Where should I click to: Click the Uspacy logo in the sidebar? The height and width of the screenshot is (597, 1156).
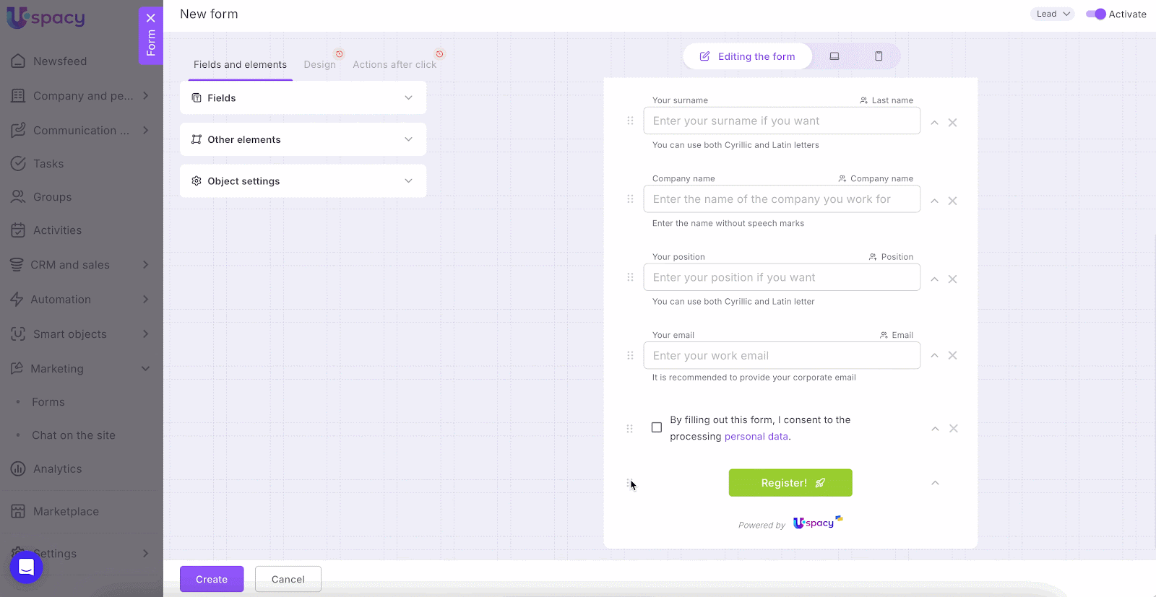click(x=46, y=18)
